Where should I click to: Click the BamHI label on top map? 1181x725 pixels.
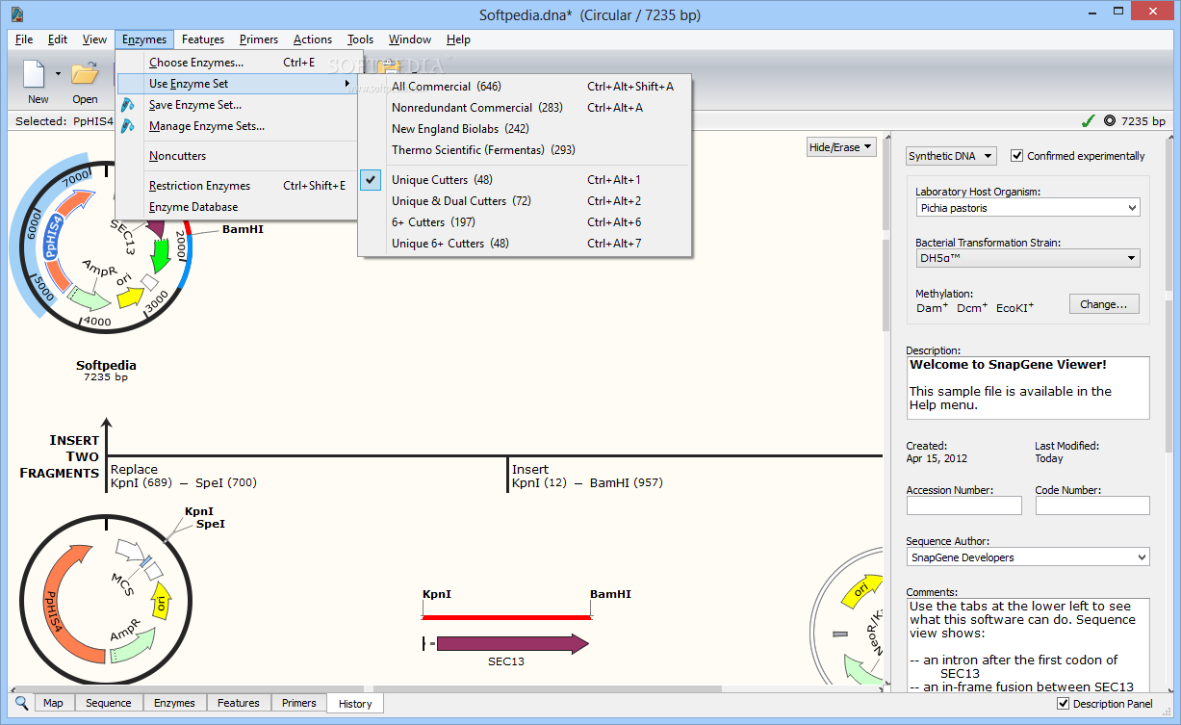[x=243, y=229]
